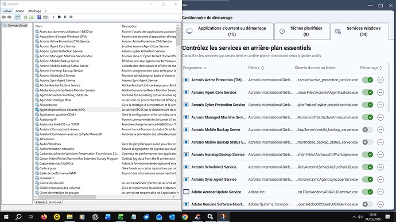This screenshot has width=396, height=222.
Task: Open the Windows Start menu
Action: click(6, 217)
